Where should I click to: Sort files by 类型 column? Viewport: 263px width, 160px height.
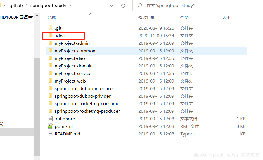click(184, 17)
